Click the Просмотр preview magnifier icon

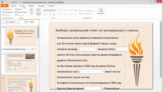pos(101,10)
